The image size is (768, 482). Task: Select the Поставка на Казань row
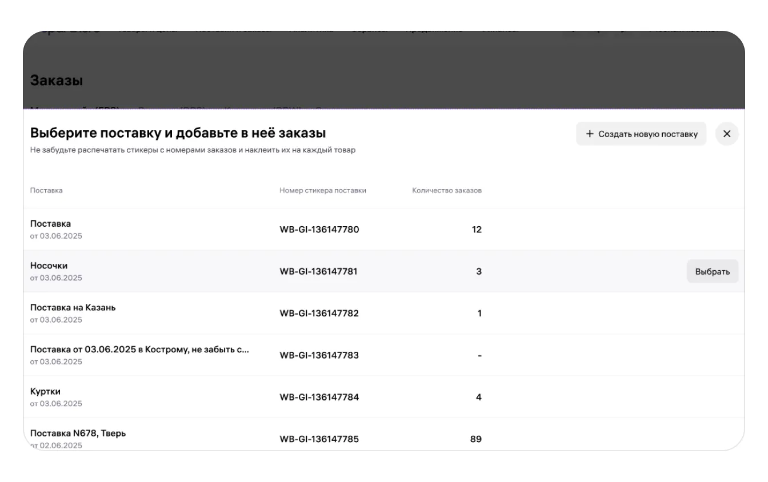tap(73, 308)
